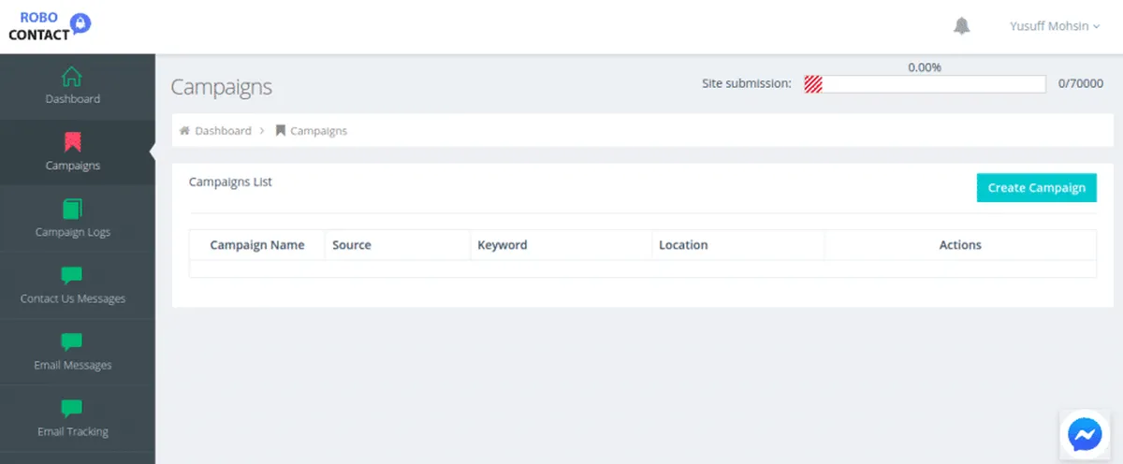Open Email Messages label
The image size is (1123, 464).
click(73, 365)
